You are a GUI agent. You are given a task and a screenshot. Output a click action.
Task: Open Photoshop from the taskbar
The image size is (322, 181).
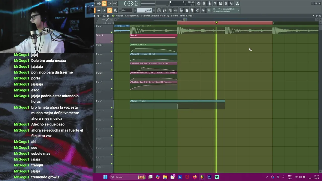pos(209,177)
